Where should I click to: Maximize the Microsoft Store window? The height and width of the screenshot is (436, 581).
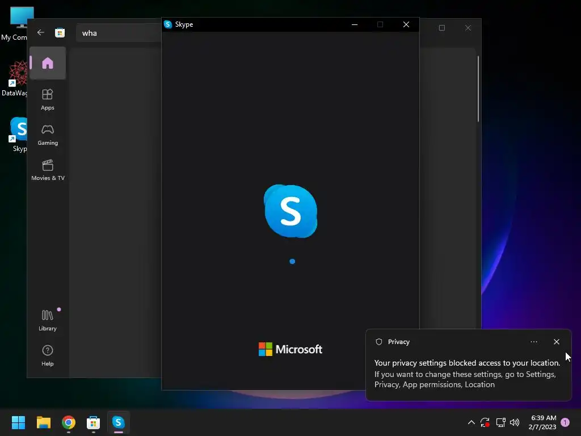pos(441,28)
